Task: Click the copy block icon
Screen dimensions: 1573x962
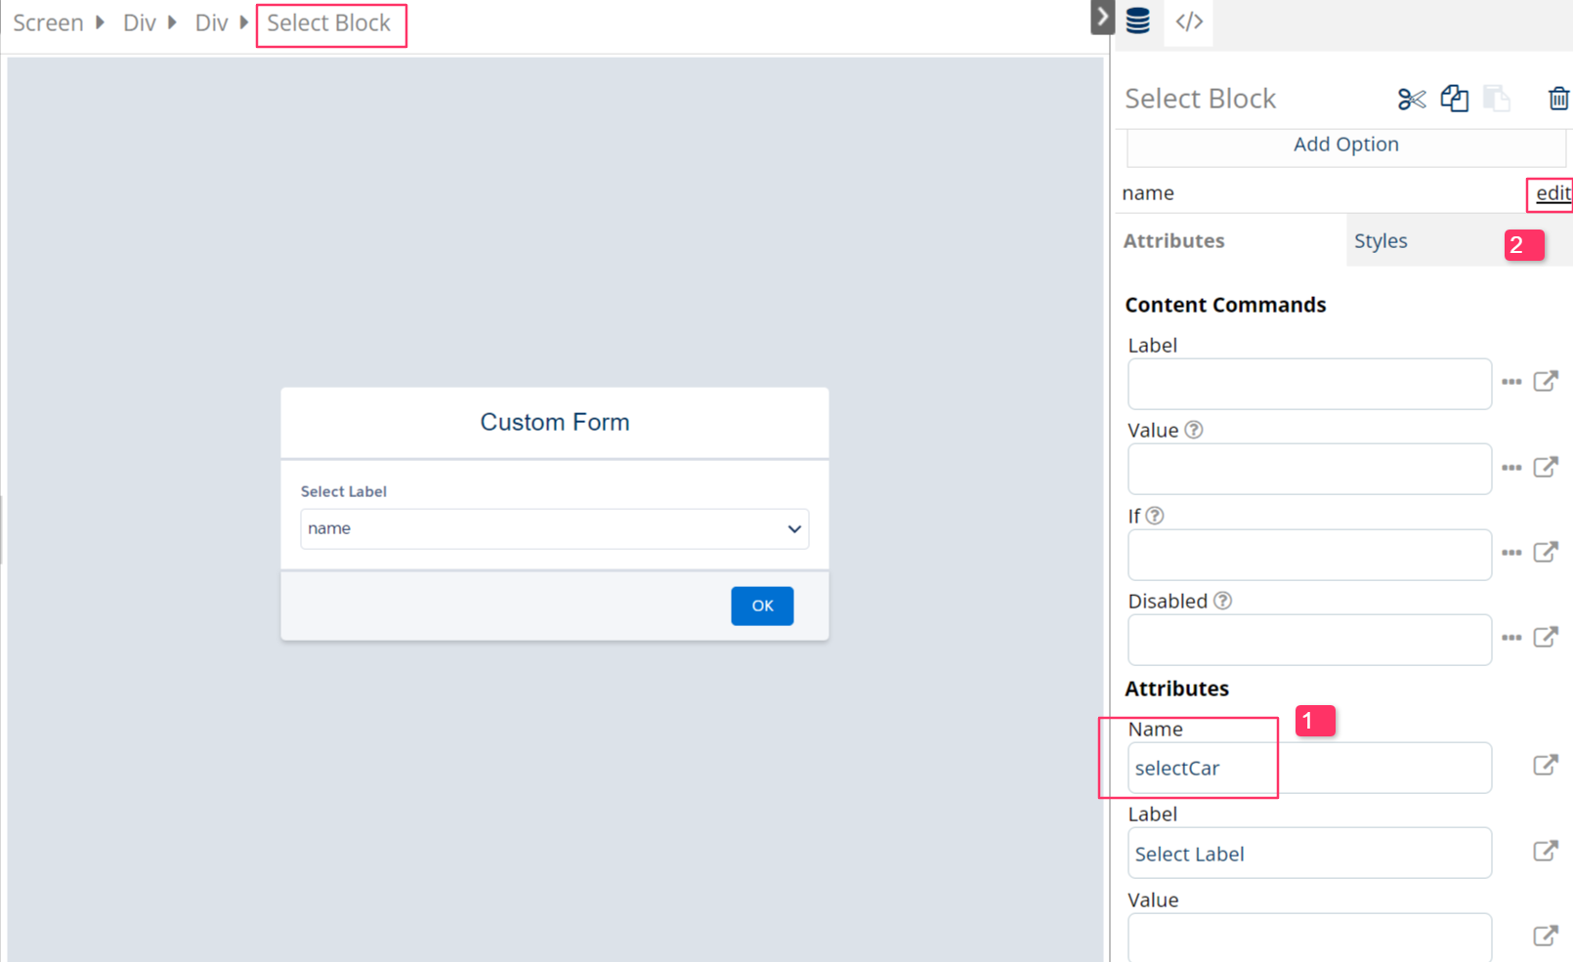Action: click(x=1454, y=99)
